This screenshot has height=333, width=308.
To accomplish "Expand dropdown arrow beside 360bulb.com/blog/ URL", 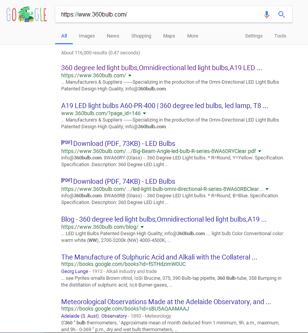I will point(142,227).
